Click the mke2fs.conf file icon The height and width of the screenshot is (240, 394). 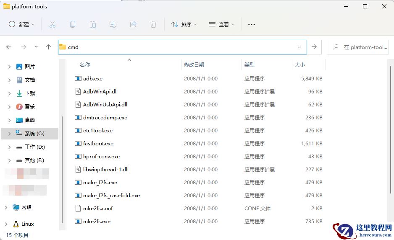pyautogui.click(x=78, y=208)
